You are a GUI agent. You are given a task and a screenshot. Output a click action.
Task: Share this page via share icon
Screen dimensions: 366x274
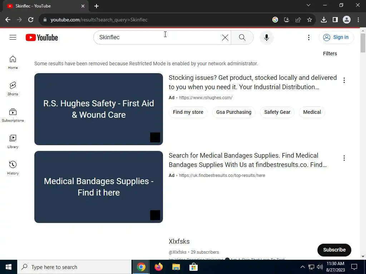tap(298, 20)
